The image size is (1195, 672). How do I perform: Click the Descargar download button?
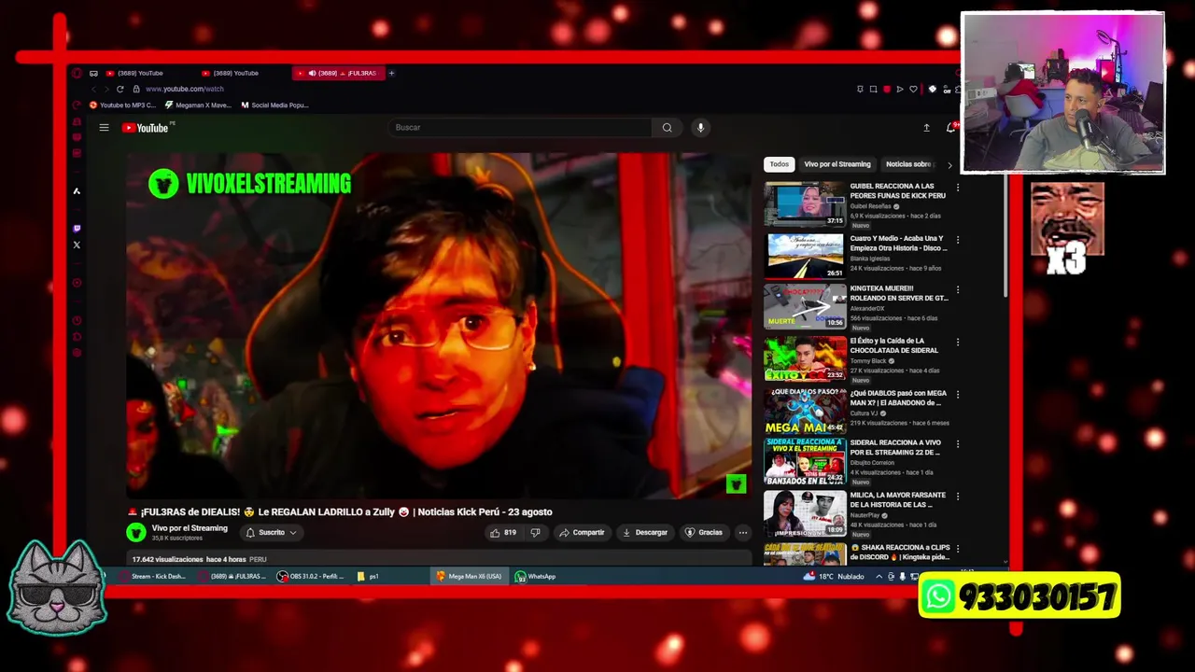pyautogui.click(x=645, y=533)
